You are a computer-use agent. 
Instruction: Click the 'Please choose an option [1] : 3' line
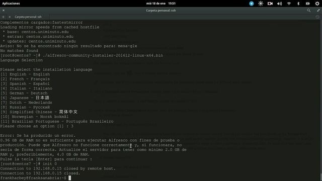37,126
